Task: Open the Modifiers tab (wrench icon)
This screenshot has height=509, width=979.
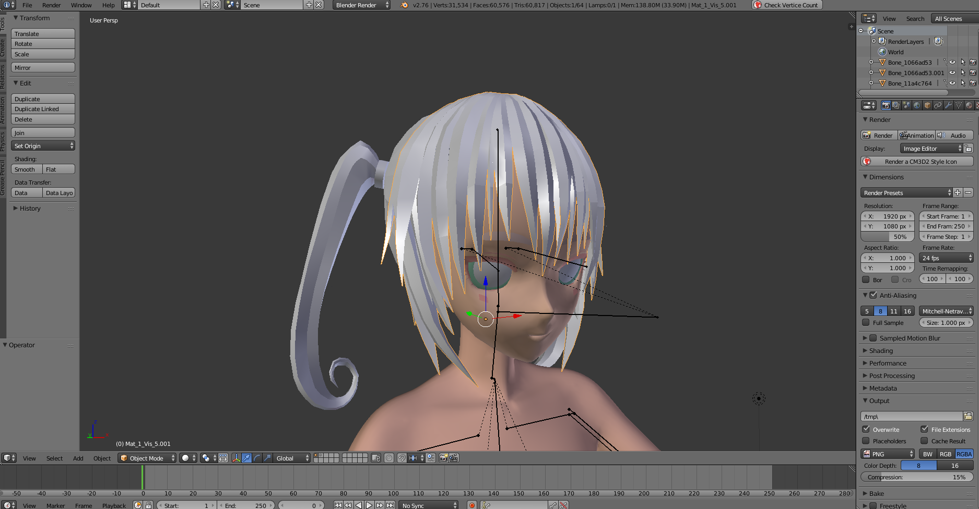Action: 948,105
